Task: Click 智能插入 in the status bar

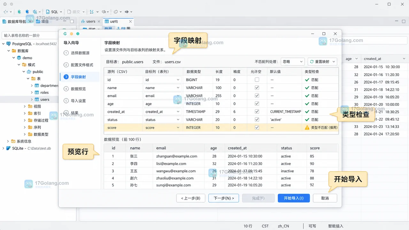Action: click(x=336, y=226)
